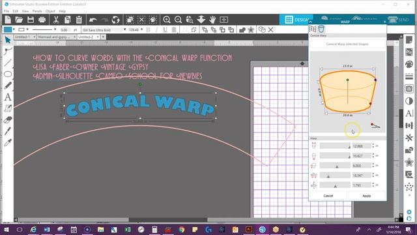Open the Text Style panel
This screenshot has height=235, width=417.
409,113
